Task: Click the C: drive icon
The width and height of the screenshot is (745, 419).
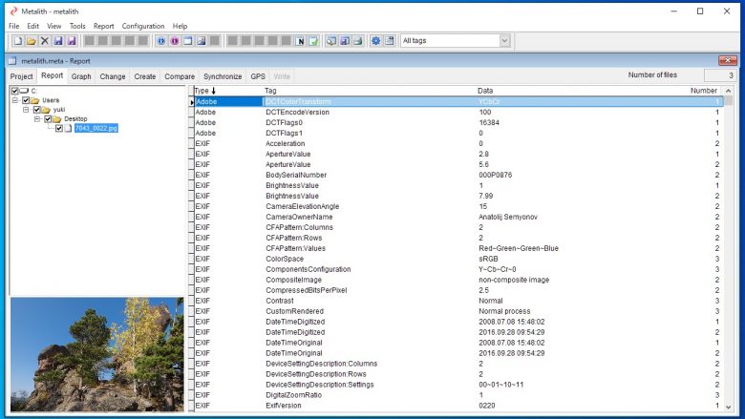Action: (x=24, y=91)
